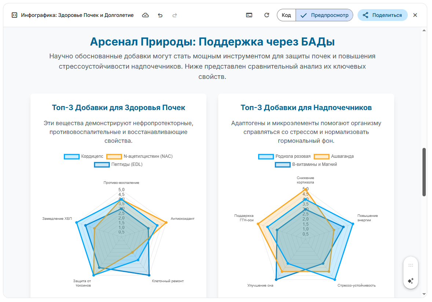
Task: Toggle В-витамины и Магний legend item
Action: 306,164
